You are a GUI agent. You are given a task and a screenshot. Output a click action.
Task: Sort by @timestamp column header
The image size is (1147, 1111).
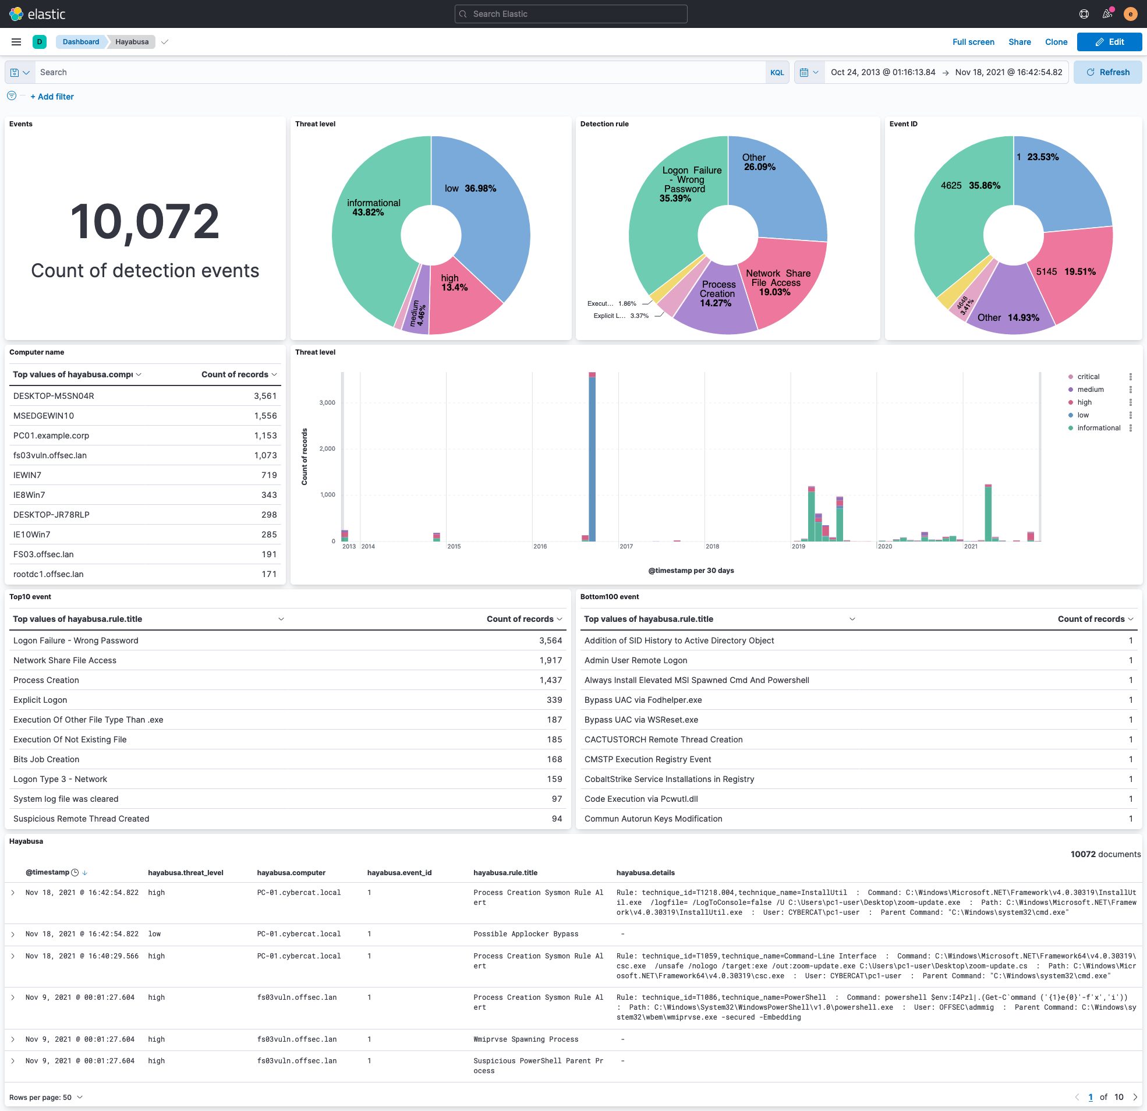coord(47,872)
